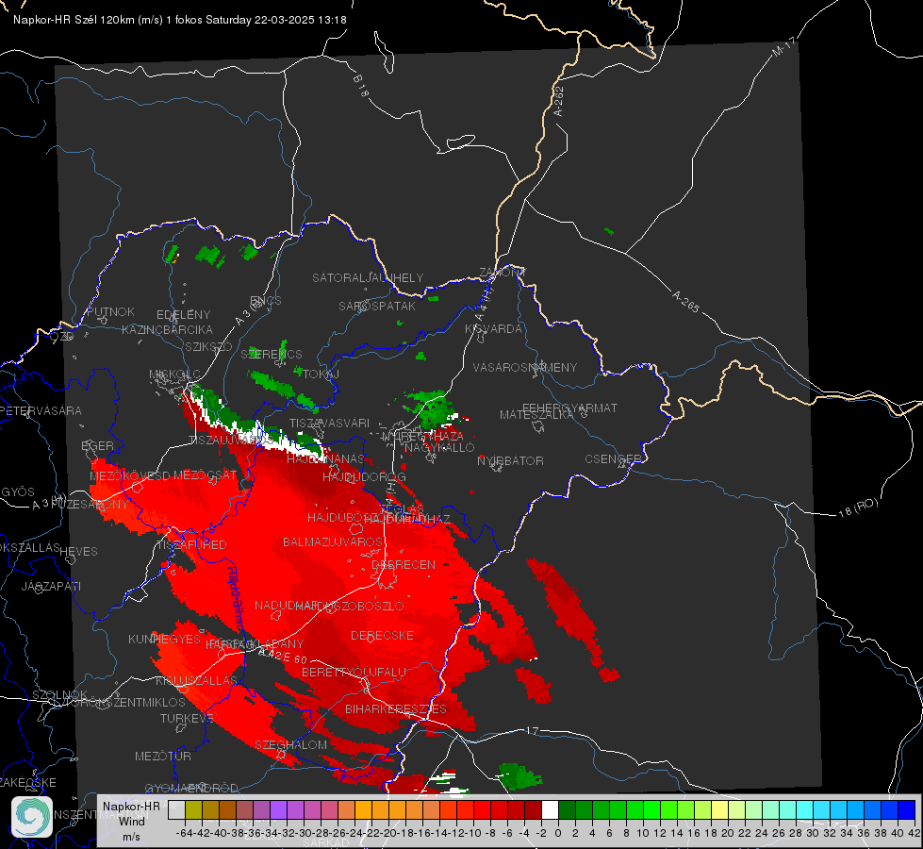Screen dimensions: 923x849
Task: Select the TISZAFÜRED label
Action: click(x=191, y=545)
